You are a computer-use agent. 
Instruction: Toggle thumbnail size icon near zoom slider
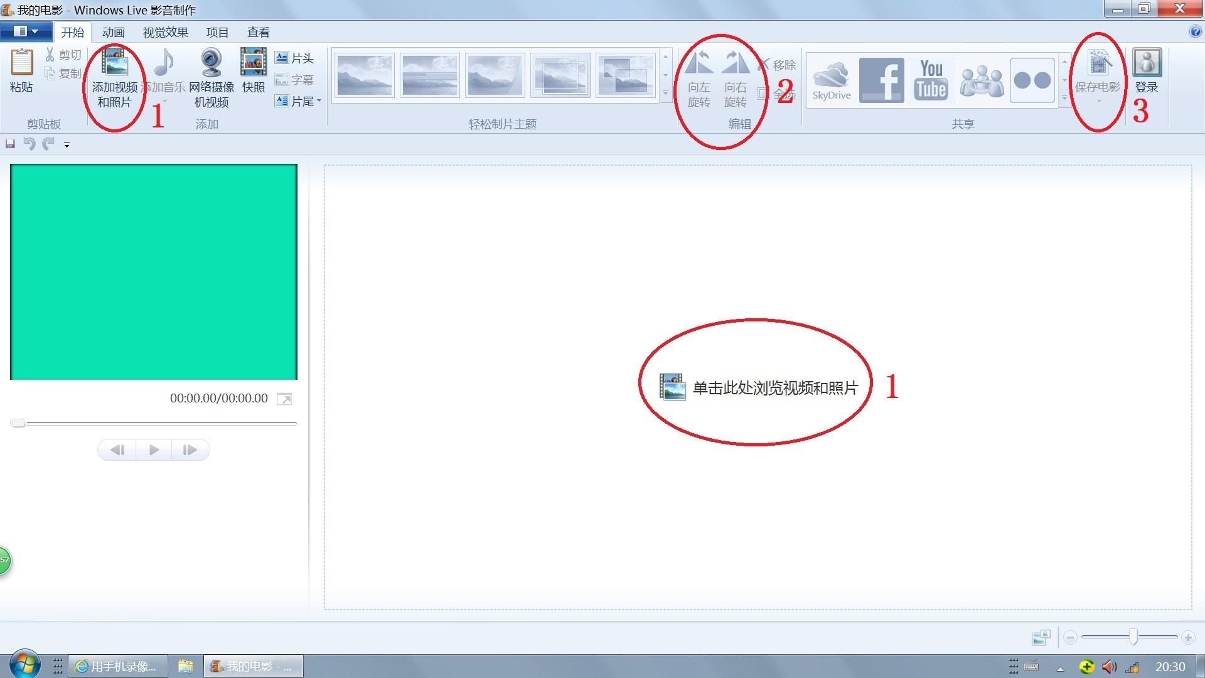click(1041, 638)
